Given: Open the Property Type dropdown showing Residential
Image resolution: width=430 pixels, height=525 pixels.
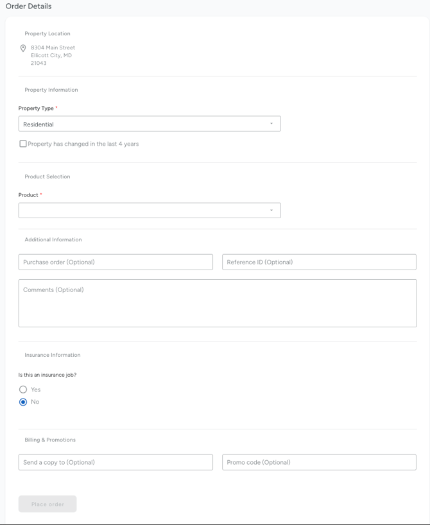Looking at the screenshot, I should (x=141, y=124).
